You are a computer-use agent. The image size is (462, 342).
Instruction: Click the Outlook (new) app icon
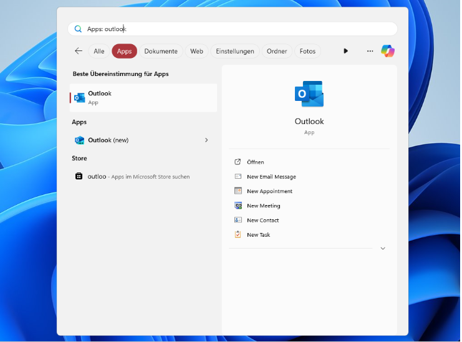coord(80,140)
